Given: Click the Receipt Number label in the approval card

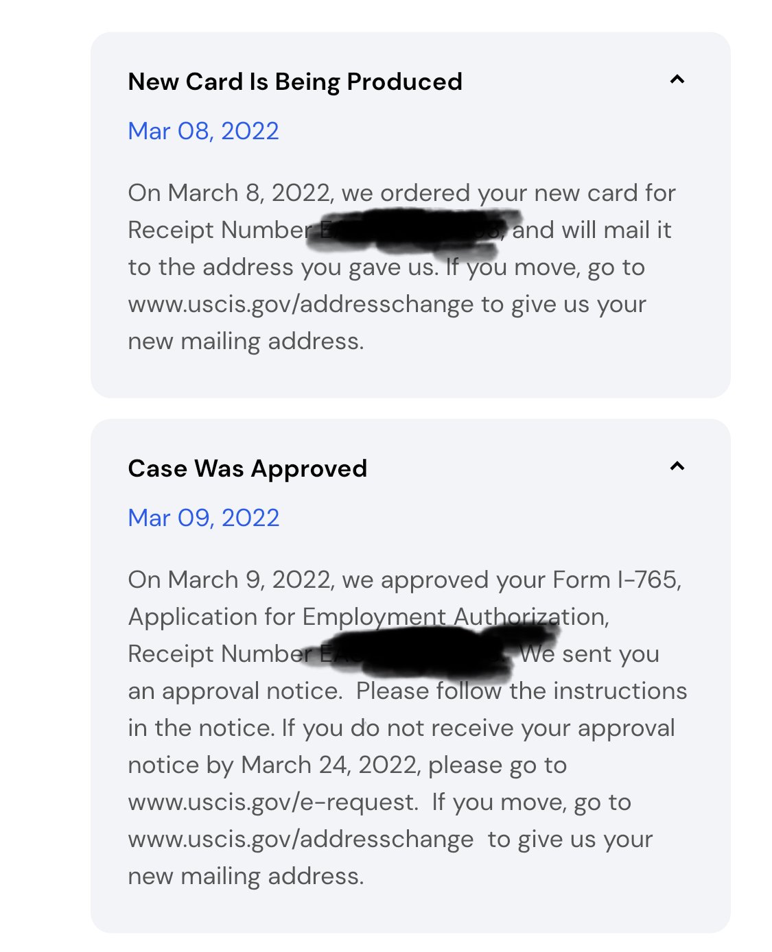Looking at the screenshot, I should (x=220, y=654).
